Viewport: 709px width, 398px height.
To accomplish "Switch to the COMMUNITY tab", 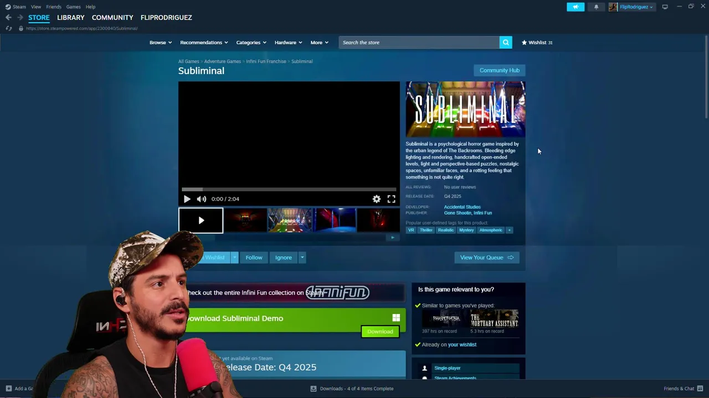I will point(112,18).
